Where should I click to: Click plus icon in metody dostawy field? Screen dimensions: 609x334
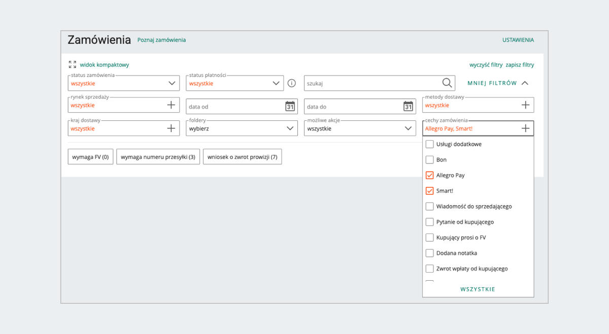[525, 105]
